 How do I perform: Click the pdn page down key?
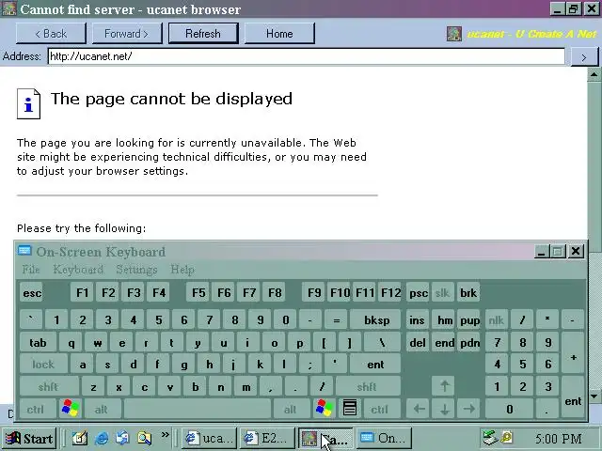tap(470, 342)
